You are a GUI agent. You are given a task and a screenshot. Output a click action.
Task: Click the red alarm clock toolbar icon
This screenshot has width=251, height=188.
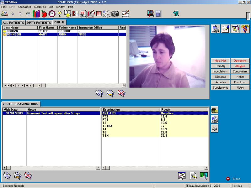(x=52, y=14)
